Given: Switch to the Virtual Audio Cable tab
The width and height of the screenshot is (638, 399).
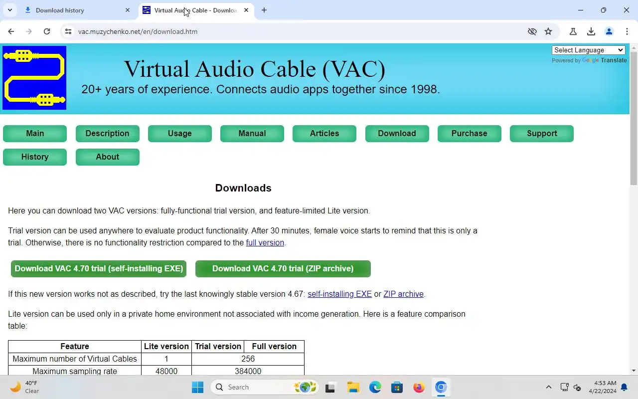Looking at the screenshot, I should [x=195, y=10].
